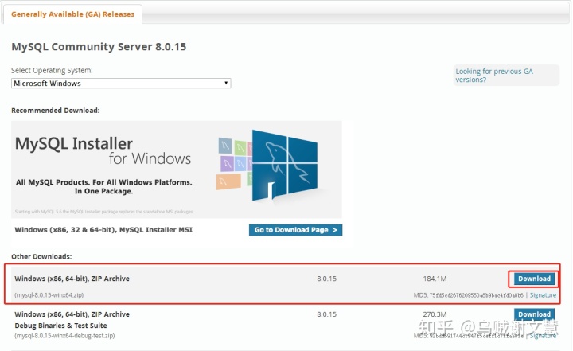Download the Debug Binaries & Test Suite archive

pyautogui.click(x=534, y=314)
